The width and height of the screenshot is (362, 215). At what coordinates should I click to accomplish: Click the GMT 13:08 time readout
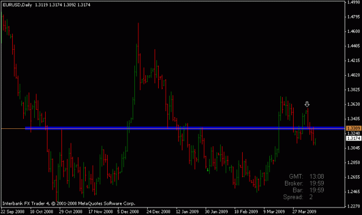click(x=306, y=176)
